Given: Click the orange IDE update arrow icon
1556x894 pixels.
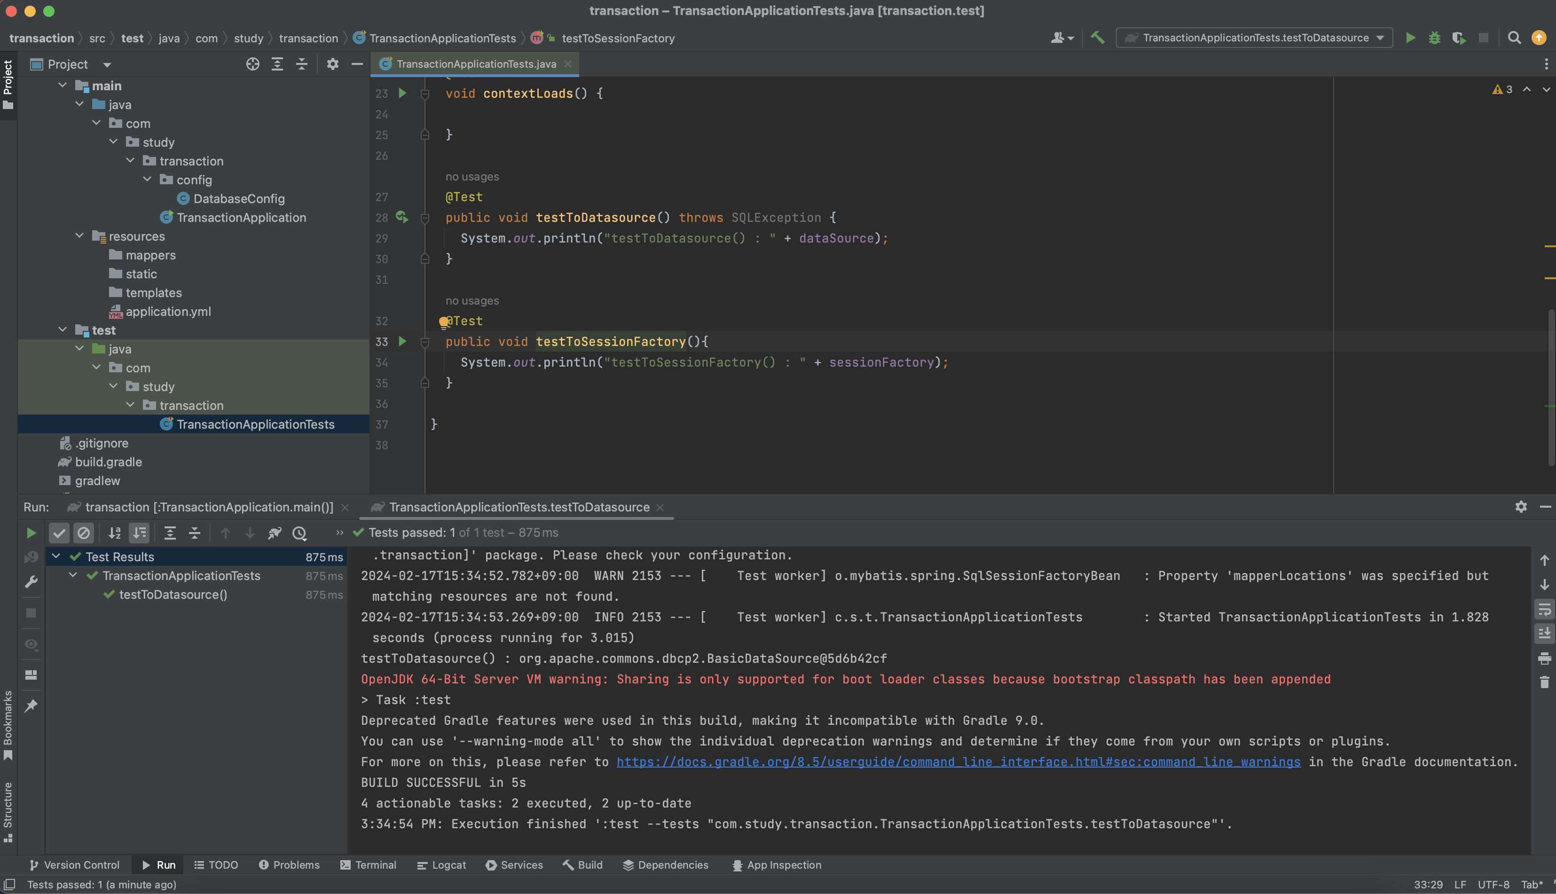Looking at the screenshot, I should tap(1539, 38).
